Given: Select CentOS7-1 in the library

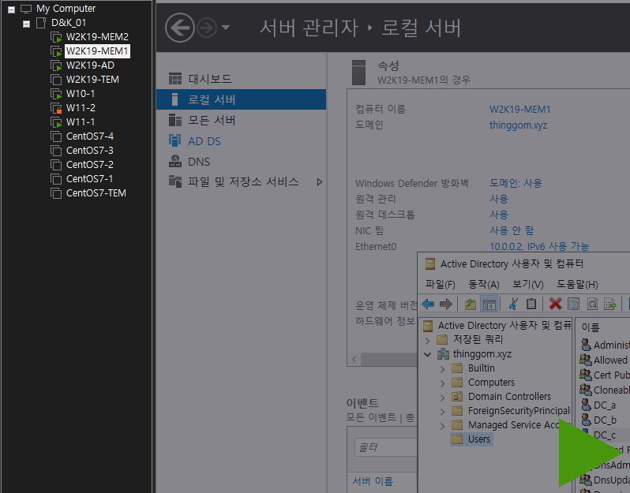Looking at the screenshot, I should coord(89,178).
